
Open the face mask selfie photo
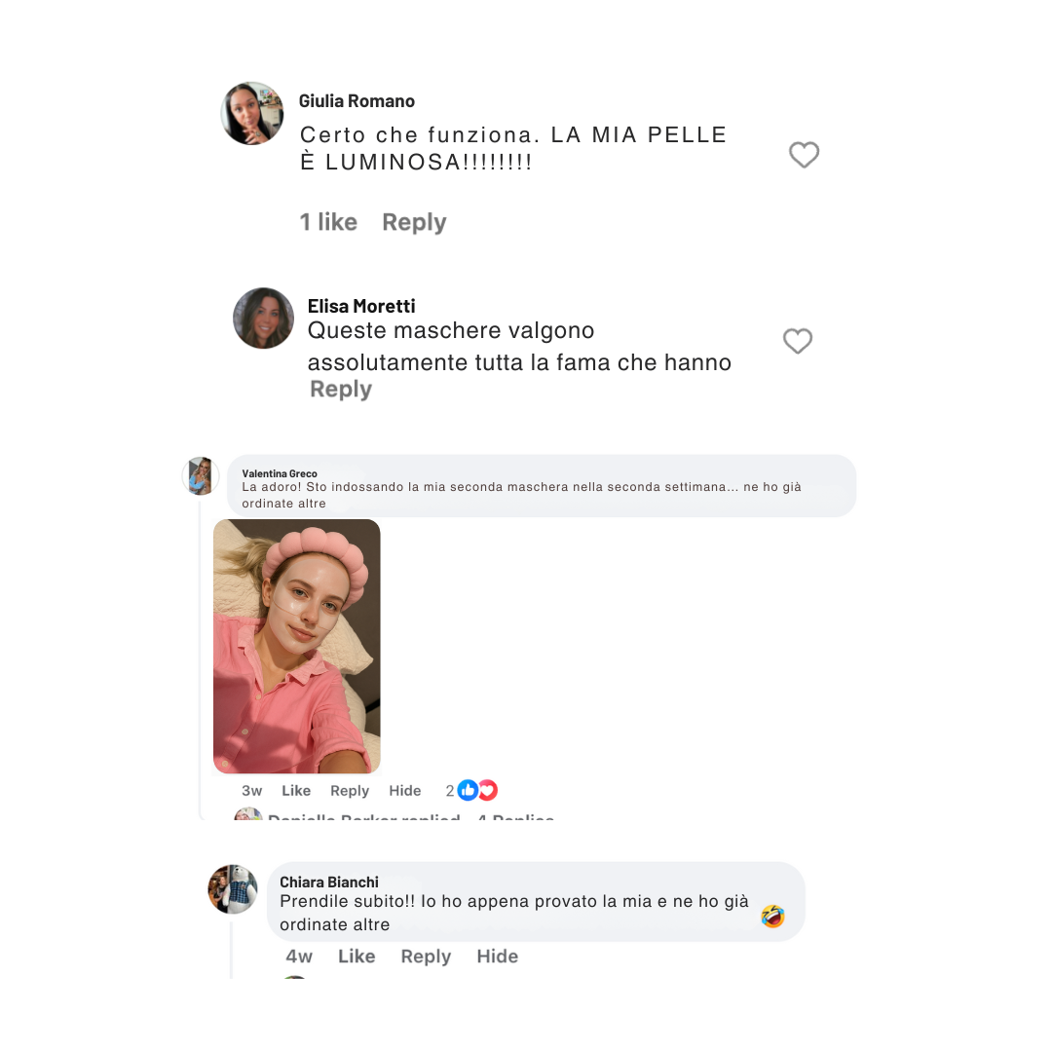click(x=296, y=646)
